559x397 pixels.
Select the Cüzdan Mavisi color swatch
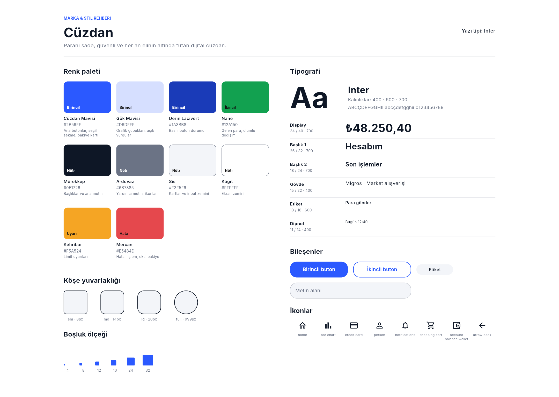coord(87,97)
